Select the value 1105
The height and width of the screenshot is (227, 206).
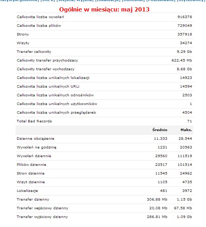pos(163,182)
